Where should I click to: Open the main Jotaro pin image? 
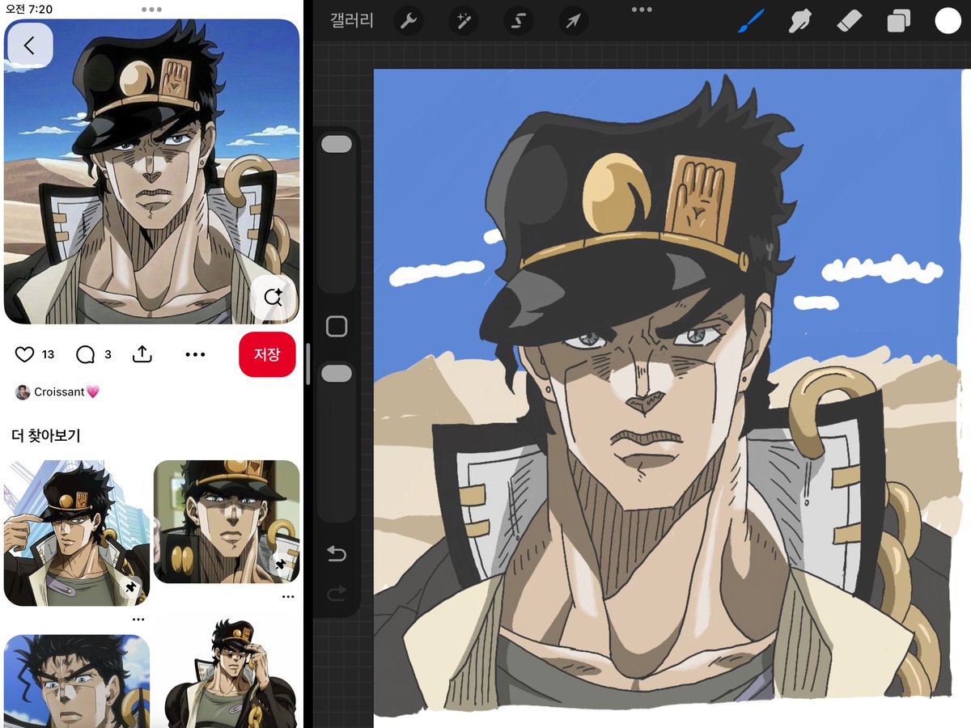pyautogui.click(x=151, y=171)
